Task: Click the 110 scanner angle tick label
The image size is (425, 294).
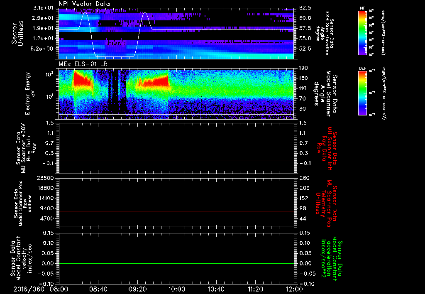Action: (303, 88)
